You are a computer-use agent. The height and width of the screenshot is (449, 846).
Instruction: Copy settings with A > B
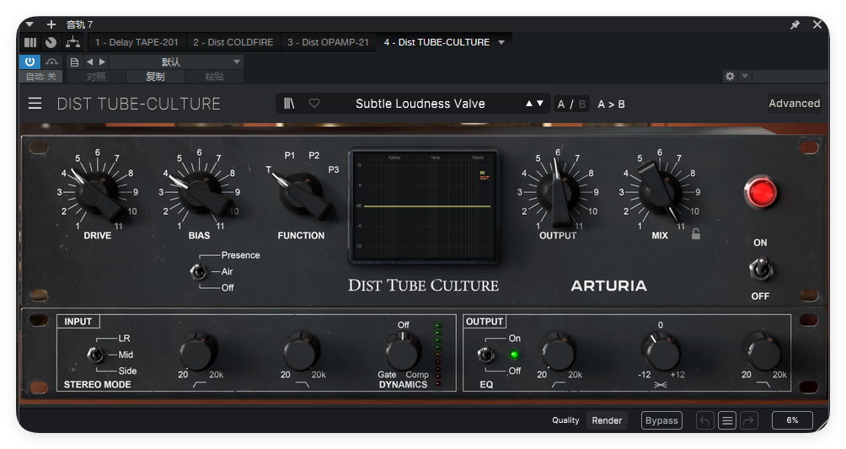[611, 104]
